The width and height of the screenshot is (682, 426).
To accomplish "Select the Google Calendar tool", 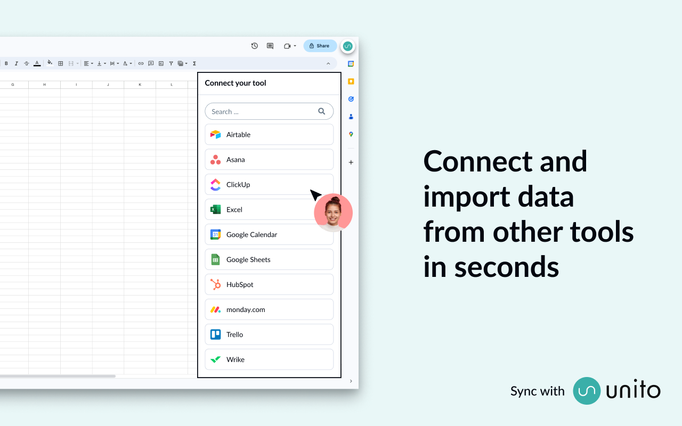I will click(269, 235).
